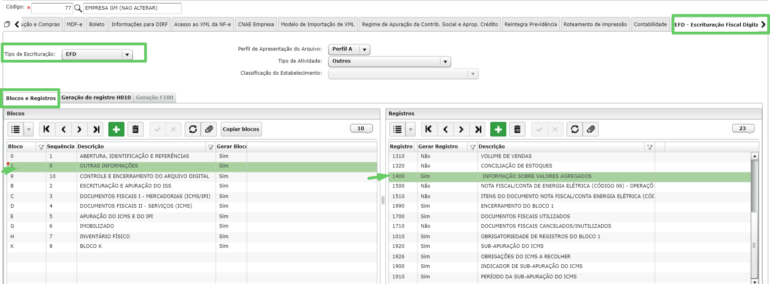Go to first record in Blocos

pos(47,129)
